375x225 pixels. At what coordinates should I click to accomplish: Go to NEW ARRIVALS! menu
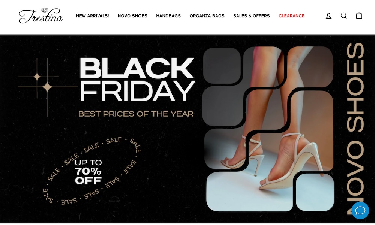[92, 16]
